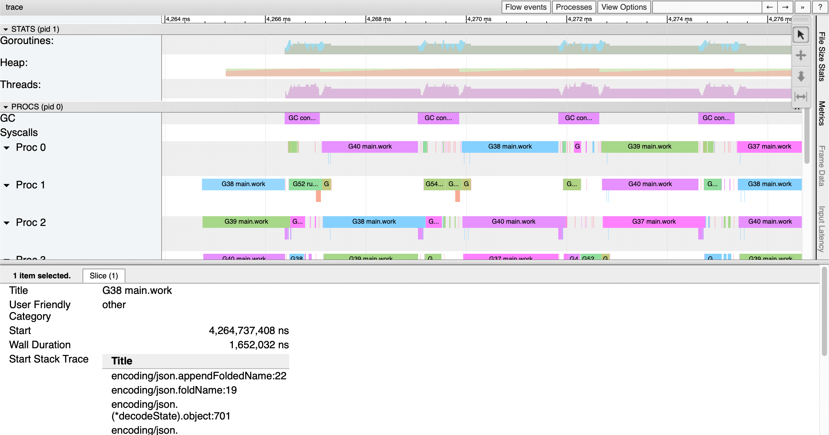The width and height of the screenshot is (829, 435).
Task: Switch to the four-way pan mode tool
Action: click(x=801, y=55)
